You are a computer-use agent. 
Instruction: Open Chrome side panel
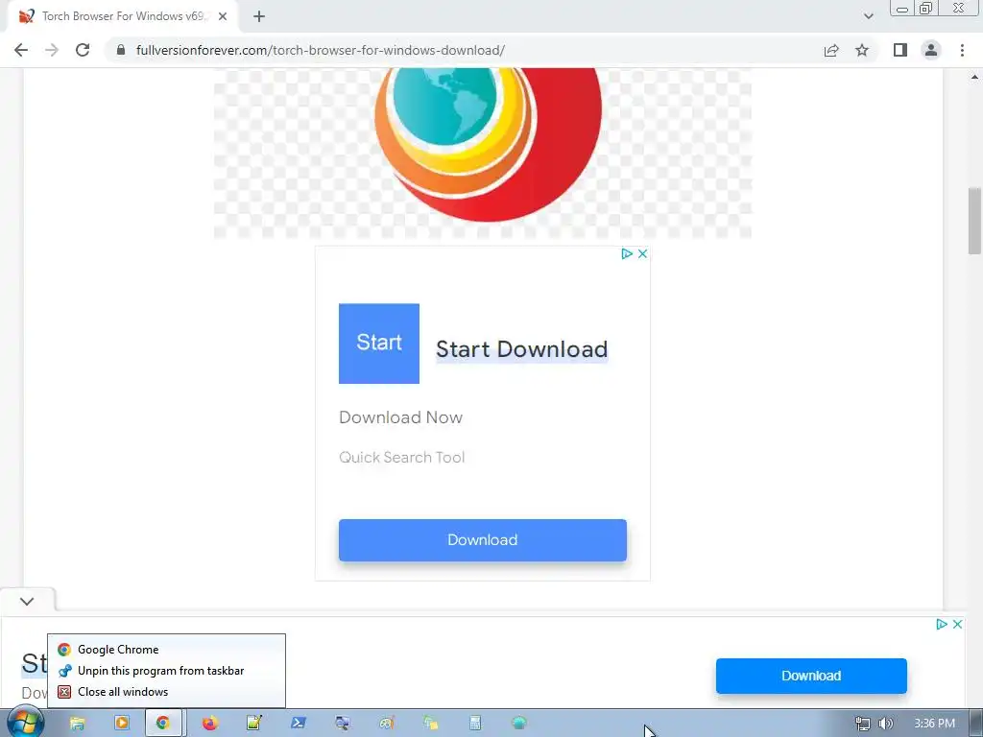coord(900,50)
